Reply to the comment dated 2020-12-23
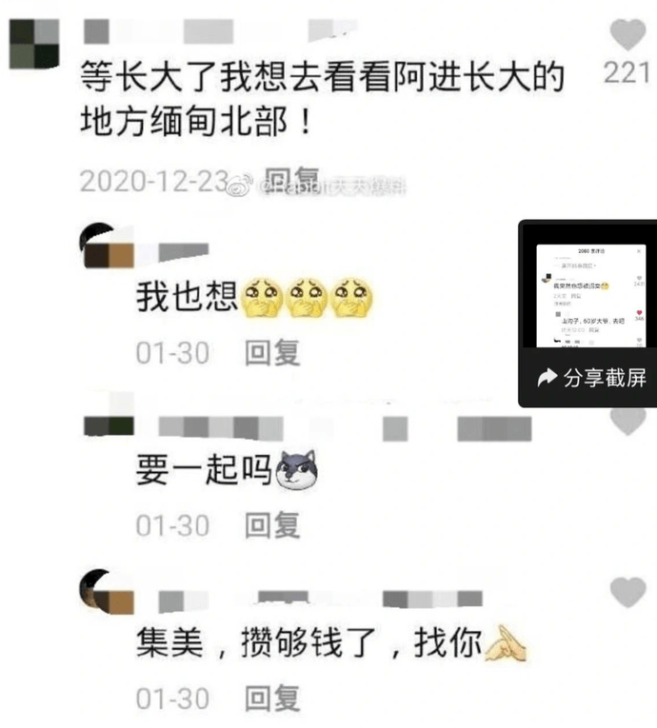The height and width of the screenshot is (728, 657). point(291,179)
